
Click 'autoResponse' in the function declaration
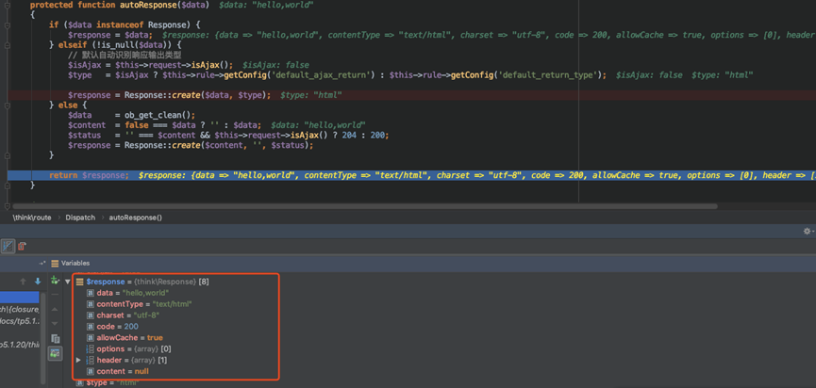(146, 5)
